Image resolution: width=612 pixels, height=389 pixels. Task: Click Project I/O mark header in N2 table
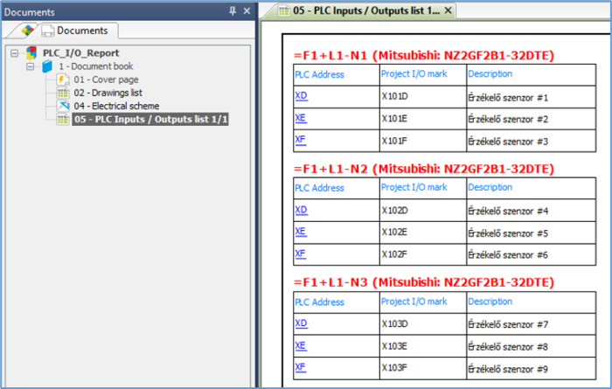point(414,187)
